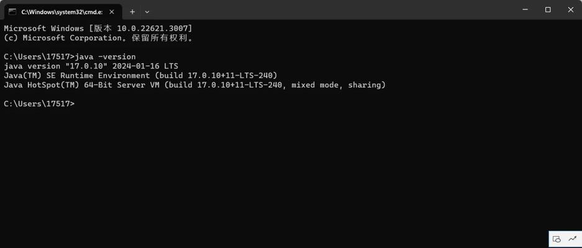Open a new terminal tab with plus icon
Screen dimensions: 582x248
(132, 12)
